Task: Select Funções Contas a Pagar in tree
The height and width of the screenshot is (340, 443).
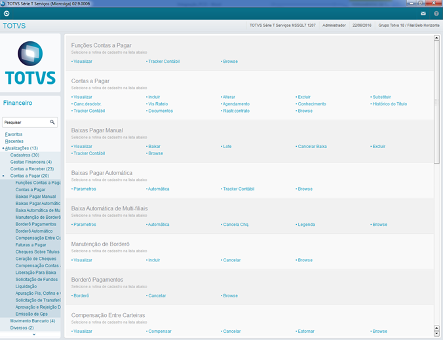Action: pyautogui.click(x=38, y=183)
